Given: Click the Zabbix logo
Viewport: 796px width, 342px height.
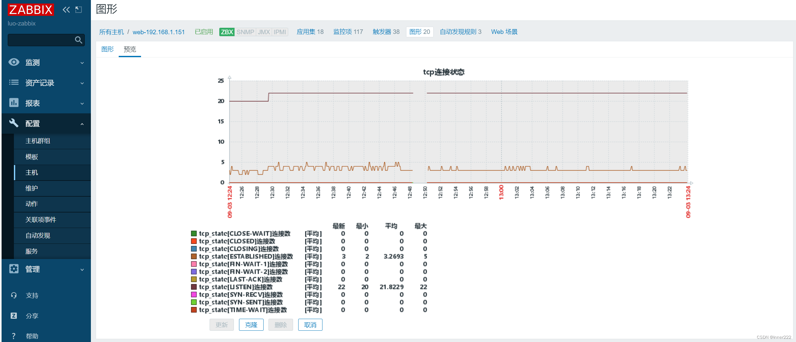Looking at the screenshot, I should click(31, 10).
